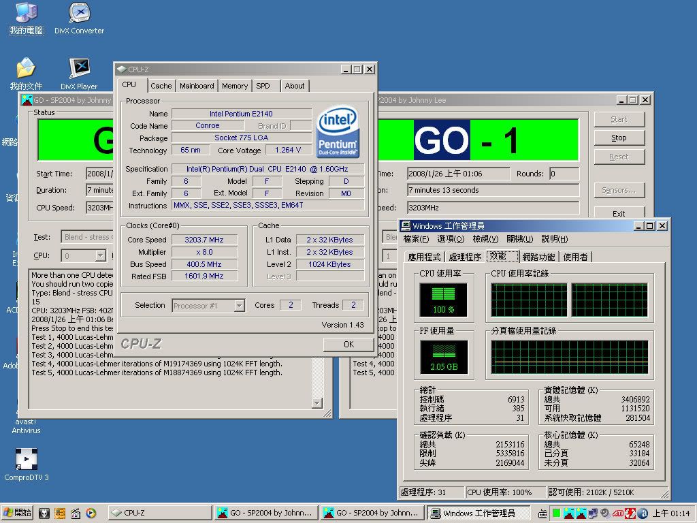Click the start time field showing 上午 01:06

(458, 174)
